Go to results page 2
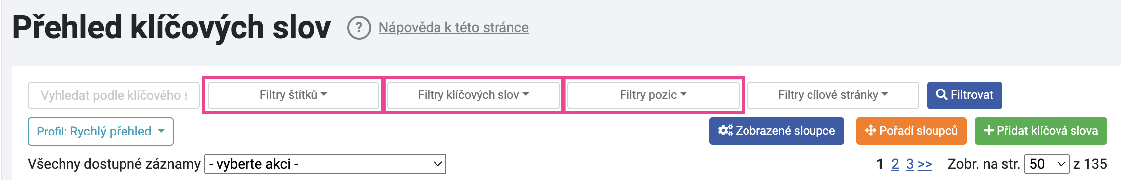 coord(895,164)
